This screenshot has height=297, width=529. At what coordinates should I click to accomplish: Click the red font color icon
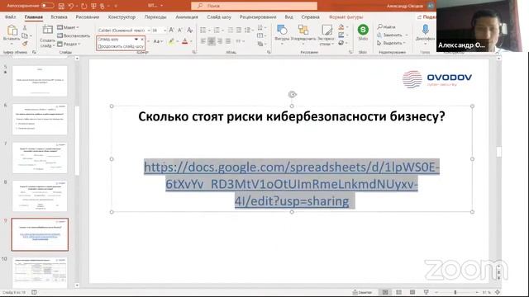[x=185, y=41]
